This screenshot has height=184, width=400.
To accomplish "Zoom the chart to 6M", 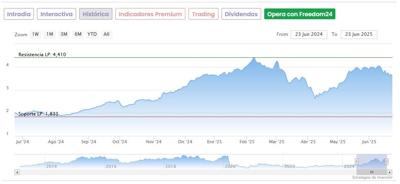I will coord(78,34).
